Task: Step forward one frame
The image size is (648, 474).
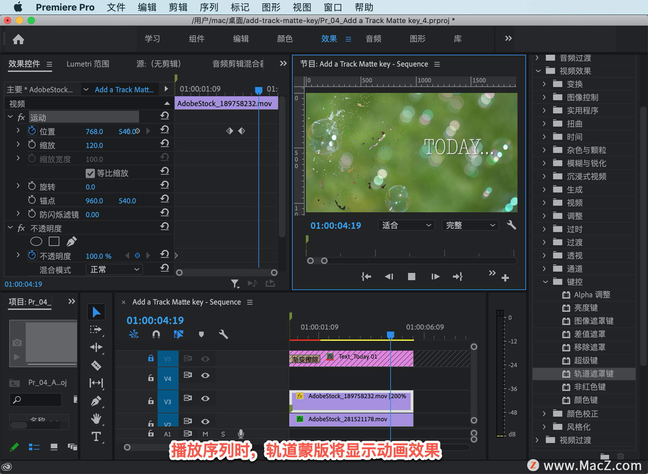Action: pos(435,277)
